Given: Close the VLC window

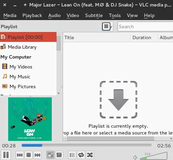Looking at the screenshot, I should pos(5,5).
